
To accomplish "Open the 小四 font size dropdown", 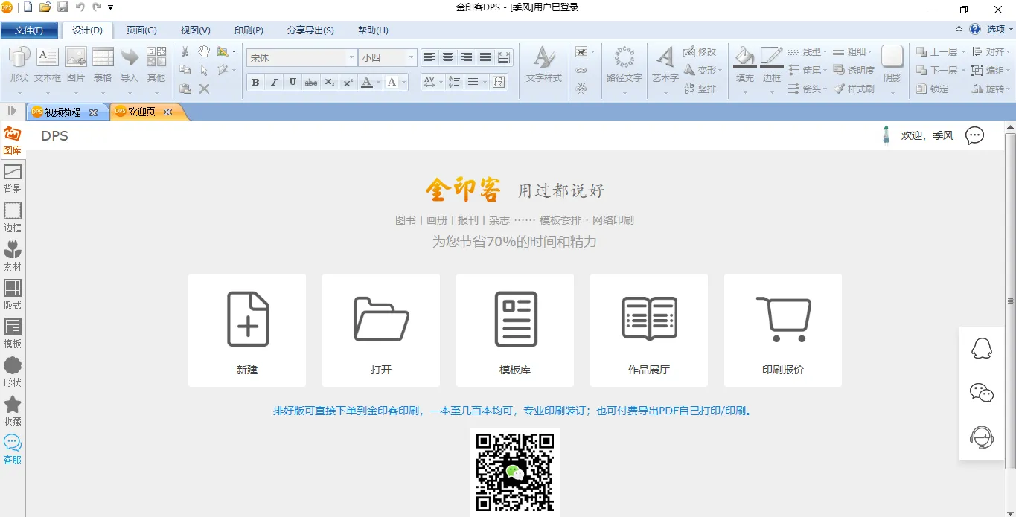I will (x=411, y=57).
